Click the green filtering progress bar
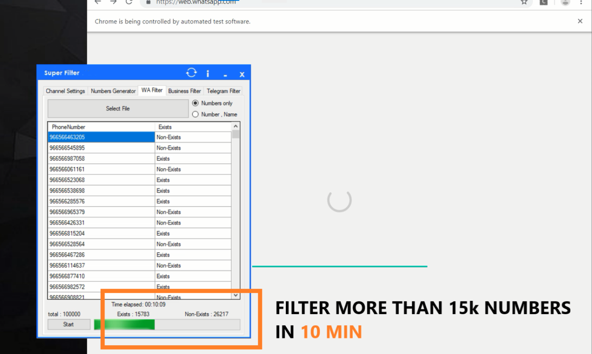 [x=167, y=324]
